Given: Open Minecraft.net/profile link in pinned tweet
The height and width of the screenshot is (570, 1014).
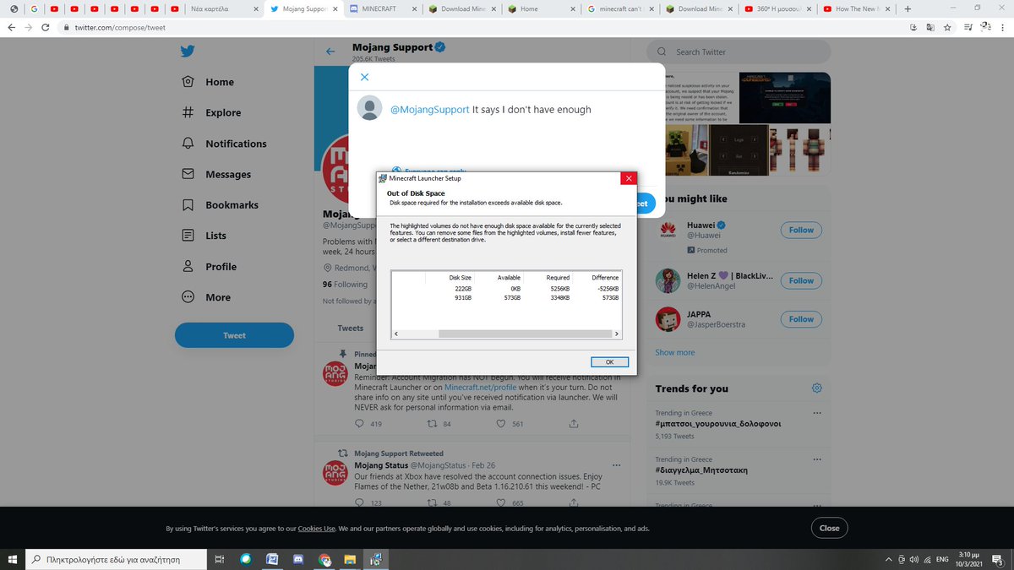Looking at the screenshot, I should [480, 387].
